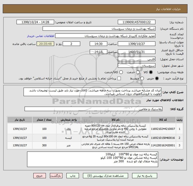This screenshot has width=193, height=186.
Task: Click the quantity 100 cell in row 1
Action: (44, 129)
